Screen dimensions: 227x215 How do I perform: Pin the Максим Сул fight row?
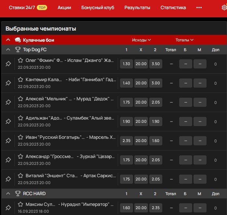(x=8, y=208)
